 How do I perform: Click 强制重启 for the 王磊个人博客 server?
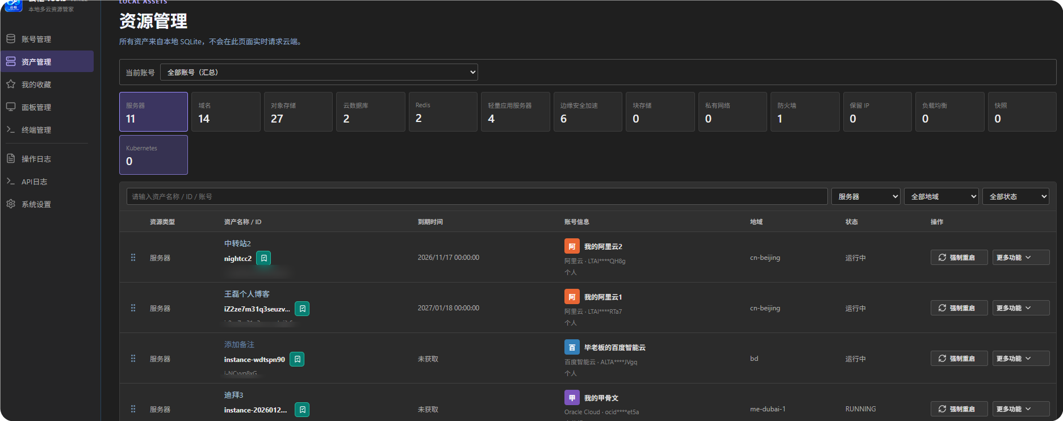959,308
